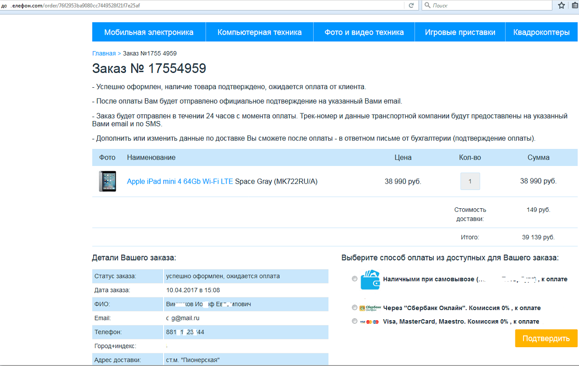Open the Компьютерная техника menu
579x366 pixels.
point(260,32)
